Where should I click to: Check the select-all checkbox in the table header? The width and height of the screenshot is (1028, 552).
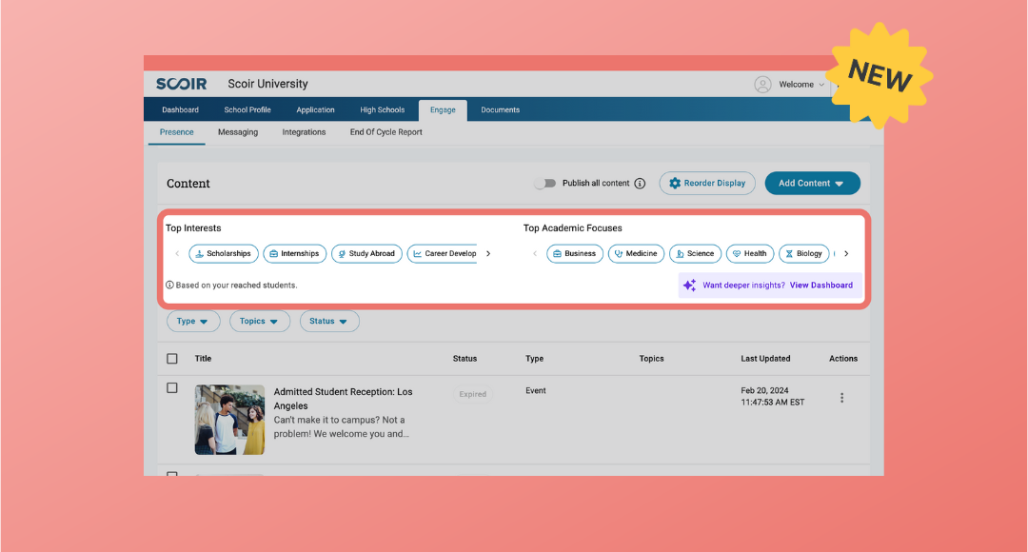[x=172, y=359]
